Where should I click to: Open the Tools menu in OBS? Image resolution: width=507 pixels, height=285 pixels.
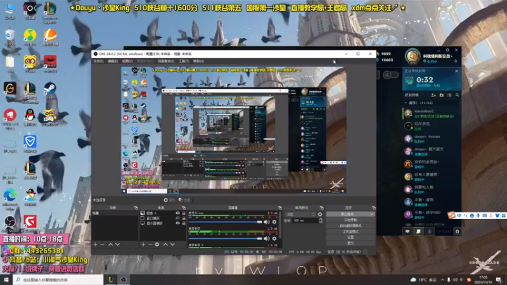tap(184, 61)
